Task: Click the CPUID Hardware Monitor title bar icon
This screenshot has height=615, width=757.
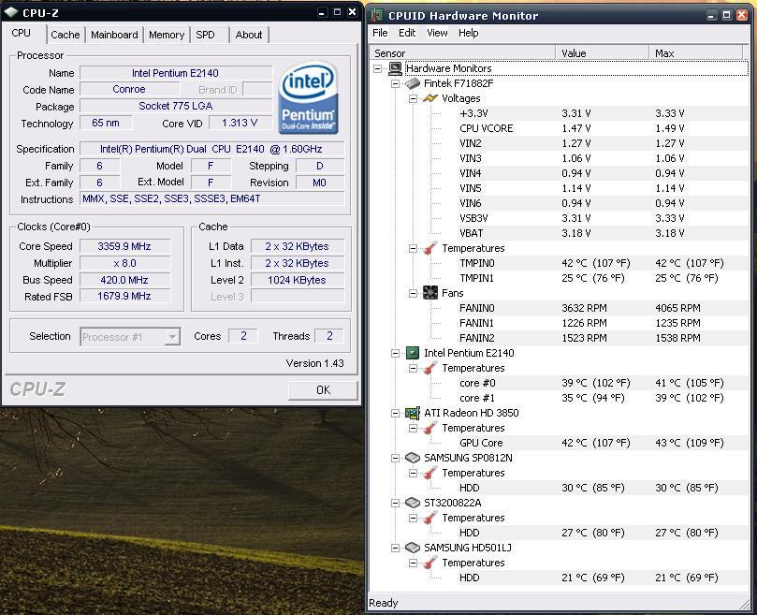Action: click(x=376, y=16)
